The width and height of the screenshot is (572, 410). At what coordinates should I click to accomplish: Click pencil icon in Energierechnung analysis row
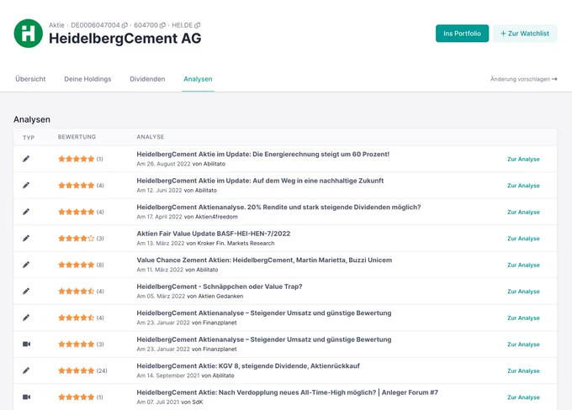pos(26,159)
